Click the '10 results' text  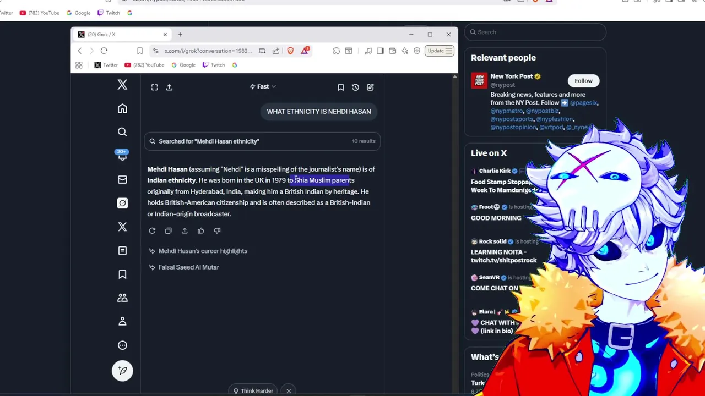tap(364, 141)
